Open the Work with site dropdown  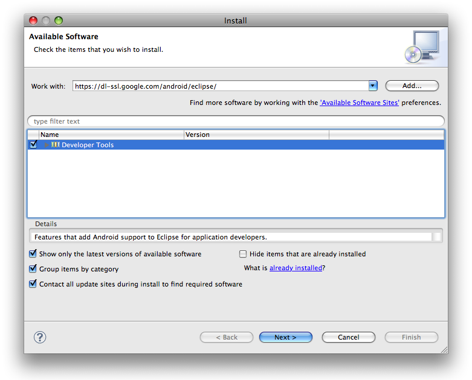click(x=373, y=86)
